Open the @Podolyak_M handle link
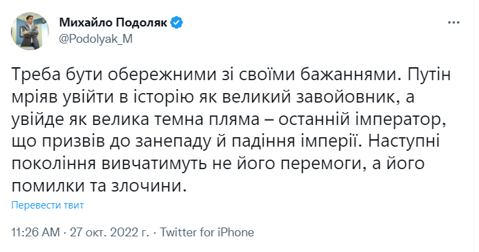Viewport: 479px width, 252px height. tap(95, 39)
